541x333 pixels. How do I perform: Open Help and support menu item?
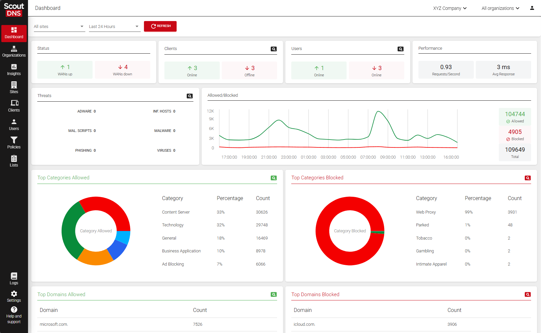pos(14,315)
